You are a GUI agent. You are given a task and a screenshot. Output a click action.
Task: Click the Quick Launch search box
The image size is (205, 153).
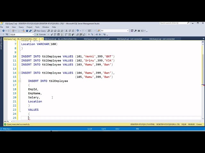(x=174, y=23)
